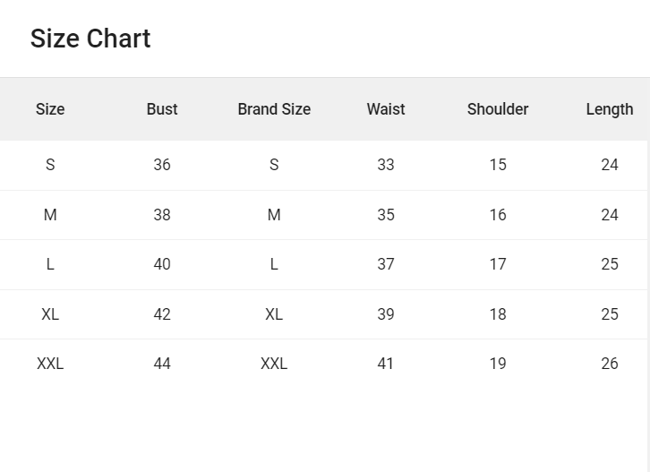
Task: Click shoulder value 15
Action: [x=498, y=165]
